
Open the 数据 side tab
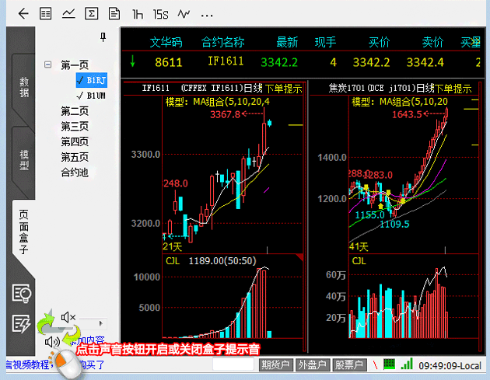(23, 87)
